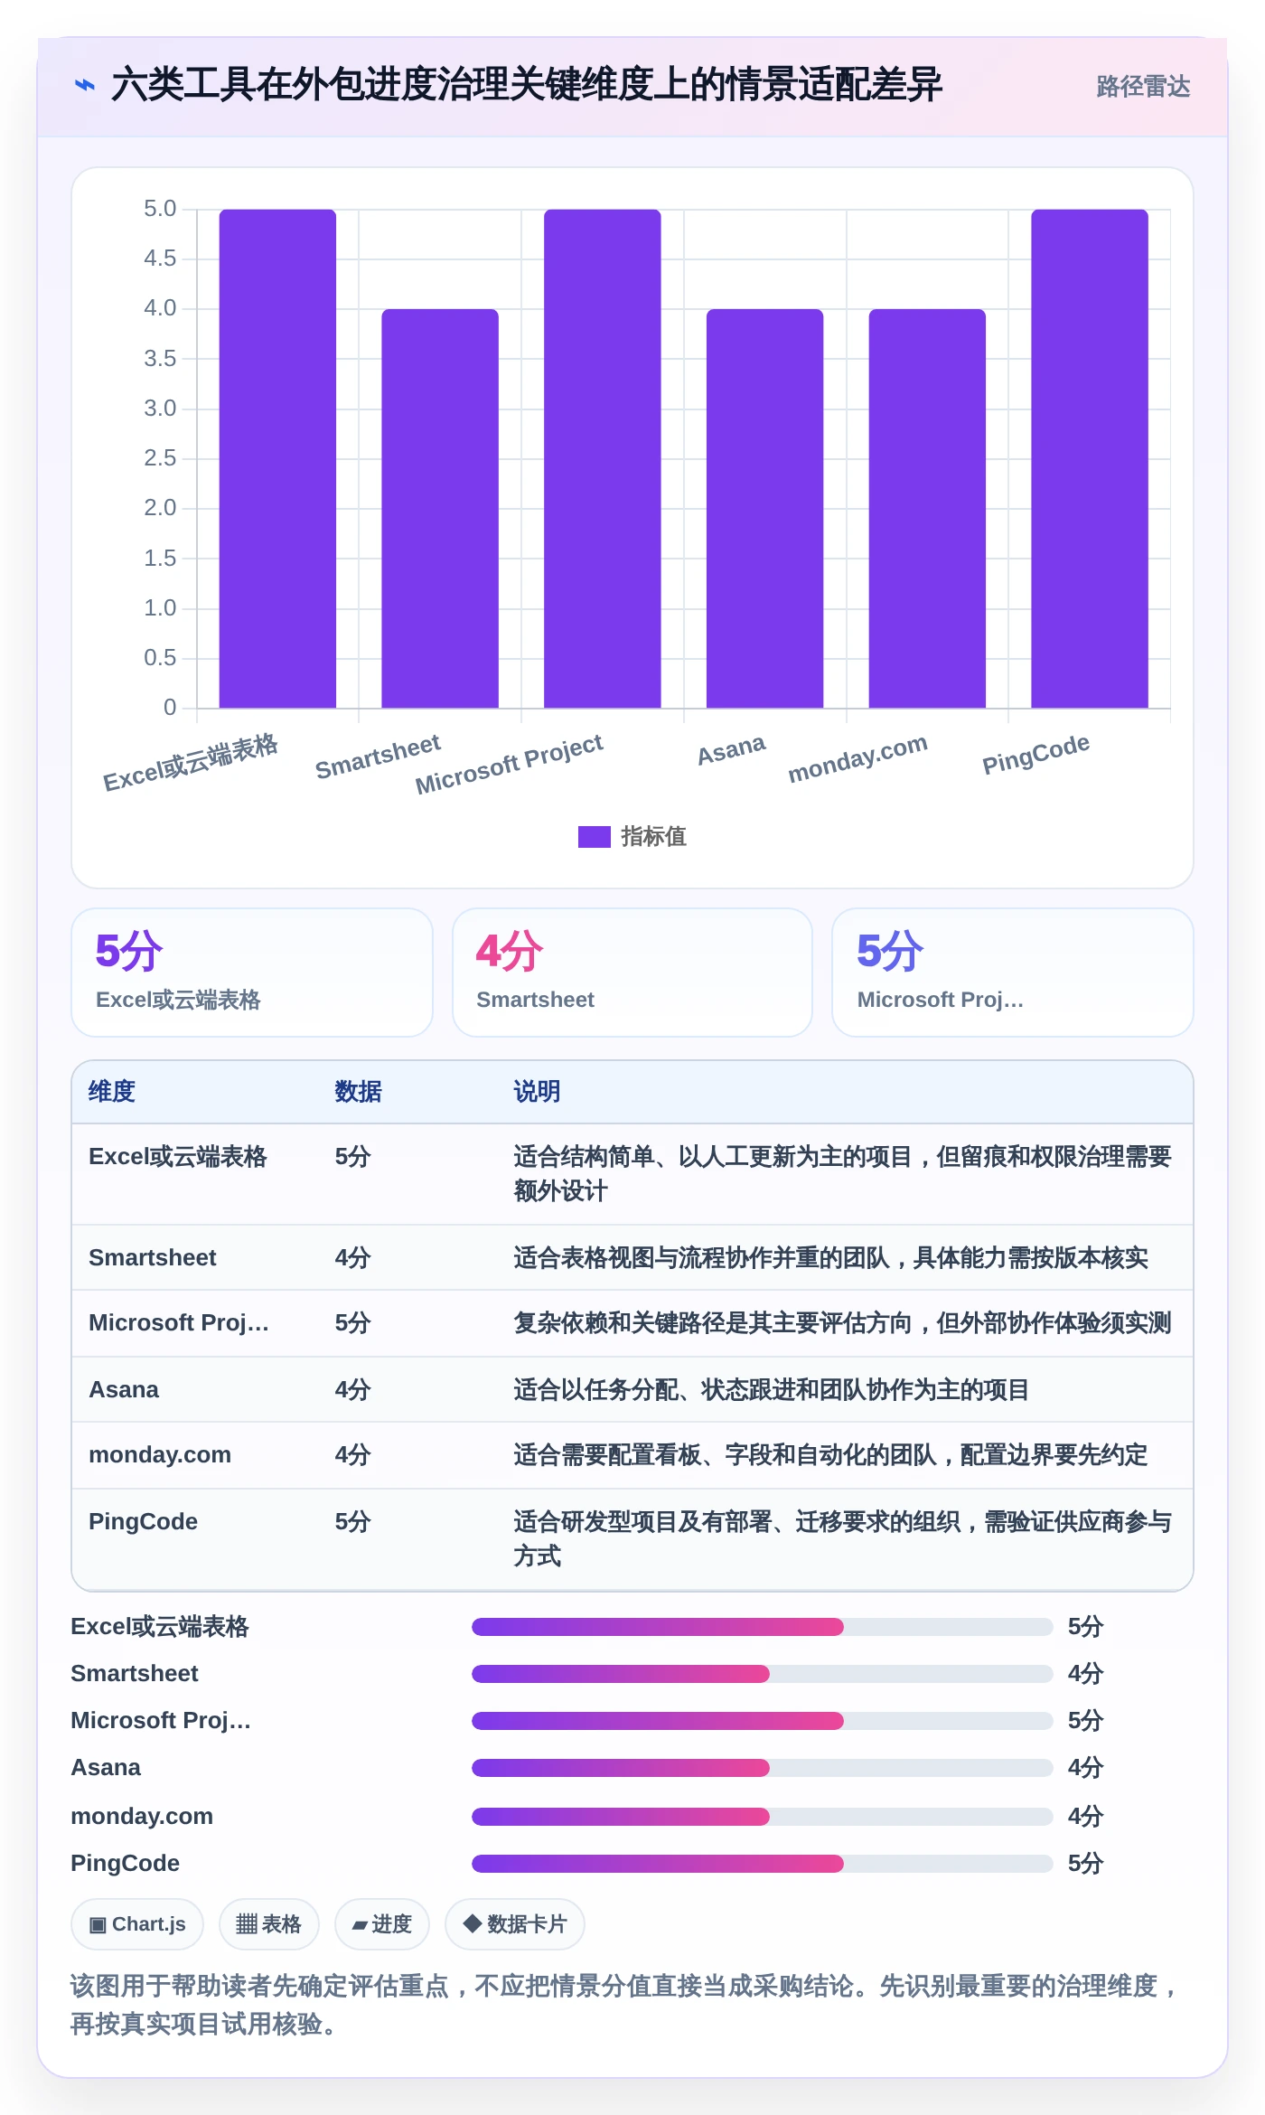Click the description starting 复杂依赖和关键路径
The image size is (1265, 2115).
(x=842, y=1323)
